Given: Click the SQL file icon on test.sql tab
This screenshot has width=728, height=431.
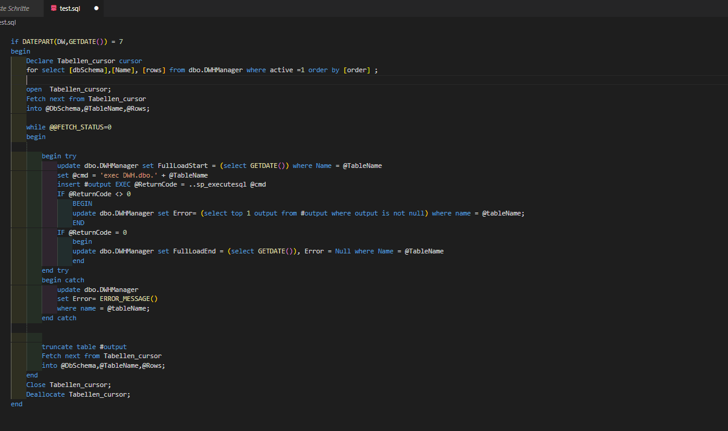Looking at the screenshot, I should pyautogui.click(x=54, y=8).
